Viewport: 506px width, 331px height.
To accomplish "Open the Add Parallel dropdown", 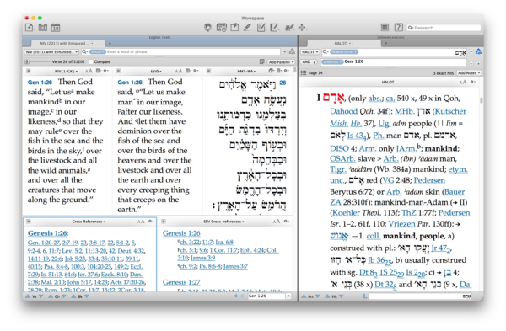I will 281,61.
